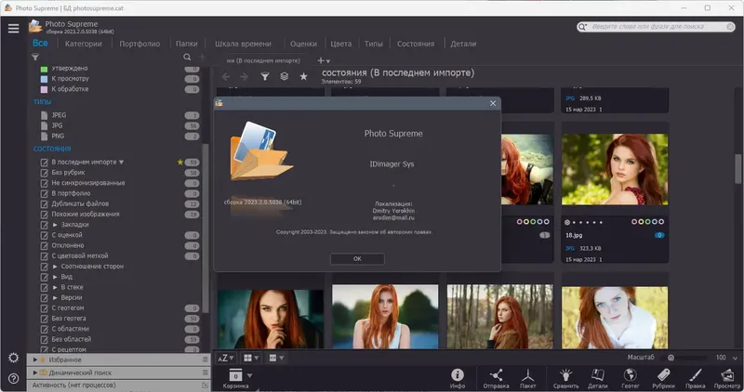Open the Правка edit brush tool
The image size is (744, 392).
tap(695, 378)
